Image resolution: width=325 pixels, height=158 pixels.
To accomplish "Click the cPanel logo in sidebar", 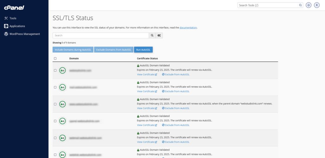I will 14,8.
